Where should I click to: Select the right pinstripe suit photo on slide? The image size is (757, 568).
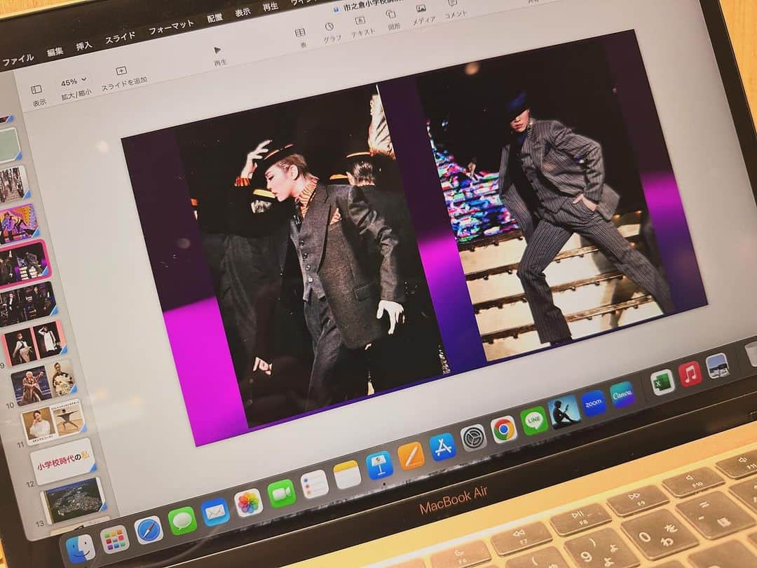coord(545,201)
